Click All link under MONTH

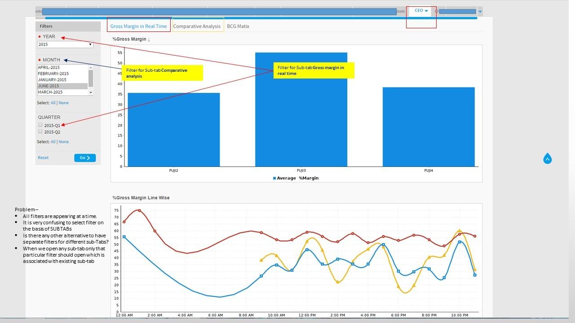[53, 103]
